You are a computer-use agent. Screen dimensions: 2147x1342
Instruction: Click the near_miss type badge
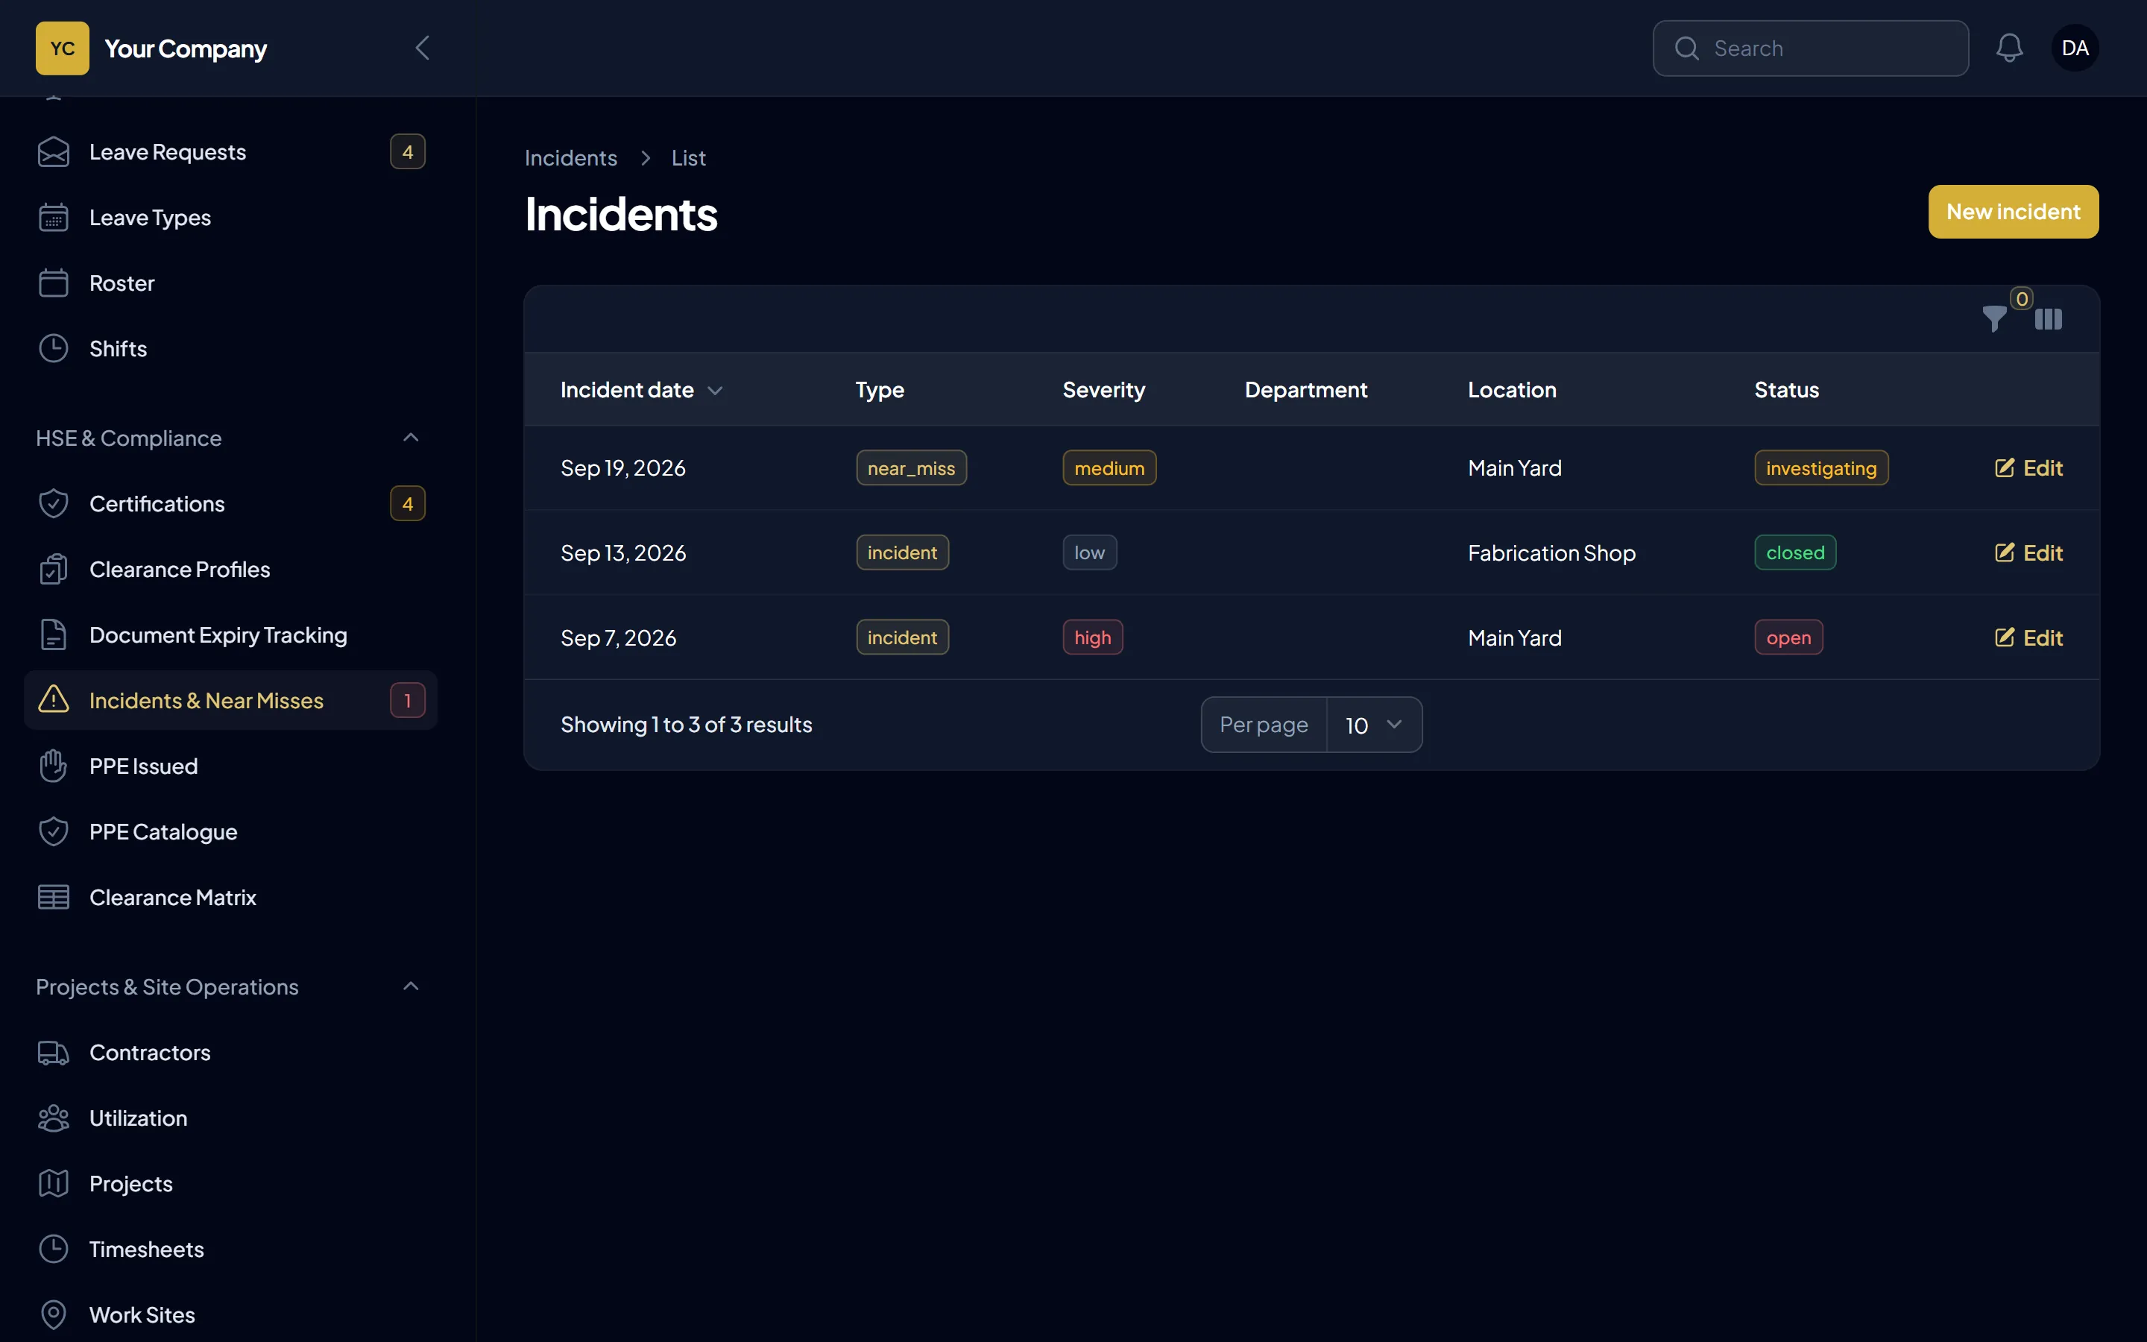coord(911,467)
